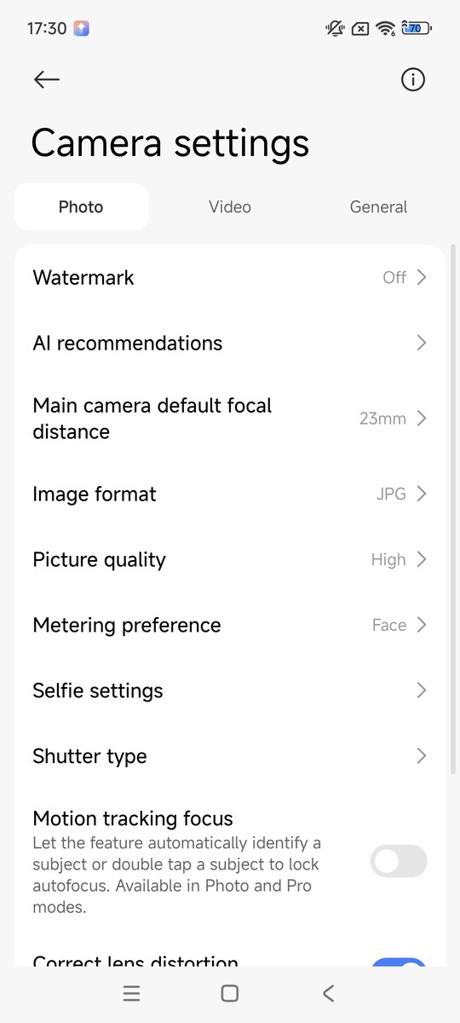Switch to the Video tab

coord(230,206)
